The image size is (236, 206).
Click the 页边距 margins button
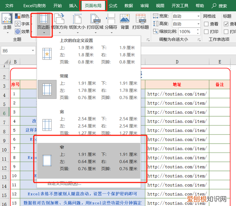tap(44, 24)
